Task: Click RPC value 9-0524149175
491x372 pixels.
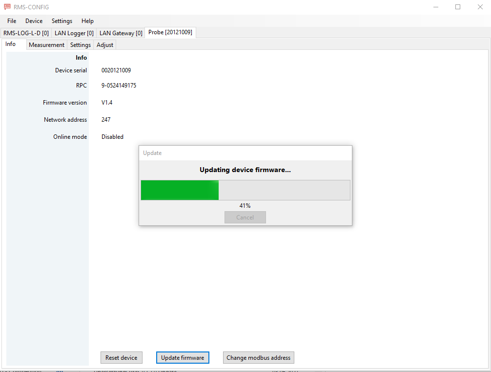Action: tap(119, 86)
